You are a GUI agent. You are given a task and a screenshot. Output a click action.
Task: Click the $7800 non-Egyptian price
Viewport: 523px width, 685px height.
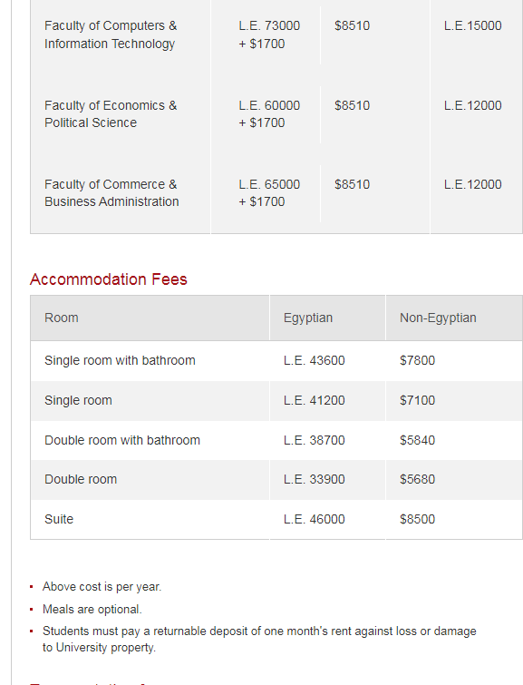tap(417, 360)
